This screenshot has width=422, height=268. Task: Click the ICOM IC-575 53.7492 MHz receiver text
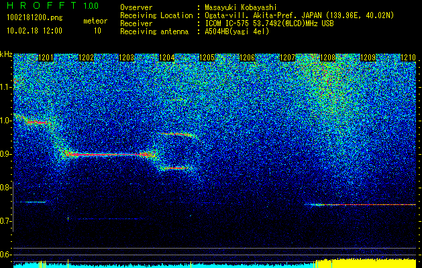point(270,23)
